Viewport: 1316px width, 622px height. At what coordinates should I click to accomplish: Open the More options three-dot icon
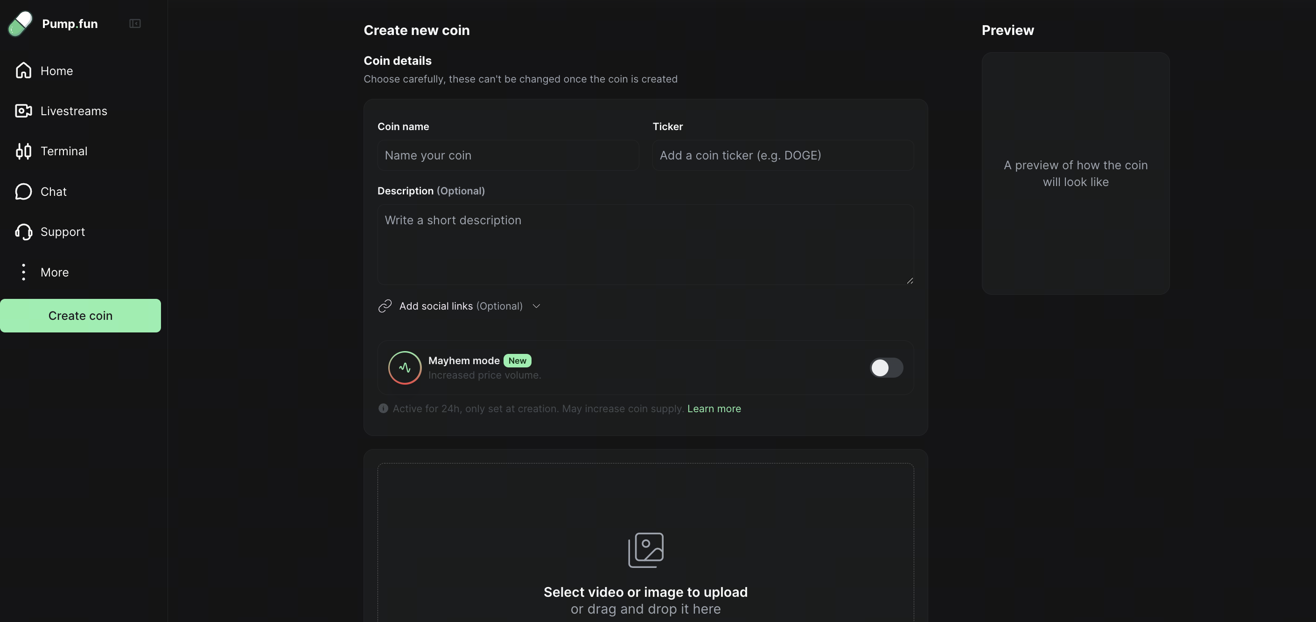[x=23, y=272]
